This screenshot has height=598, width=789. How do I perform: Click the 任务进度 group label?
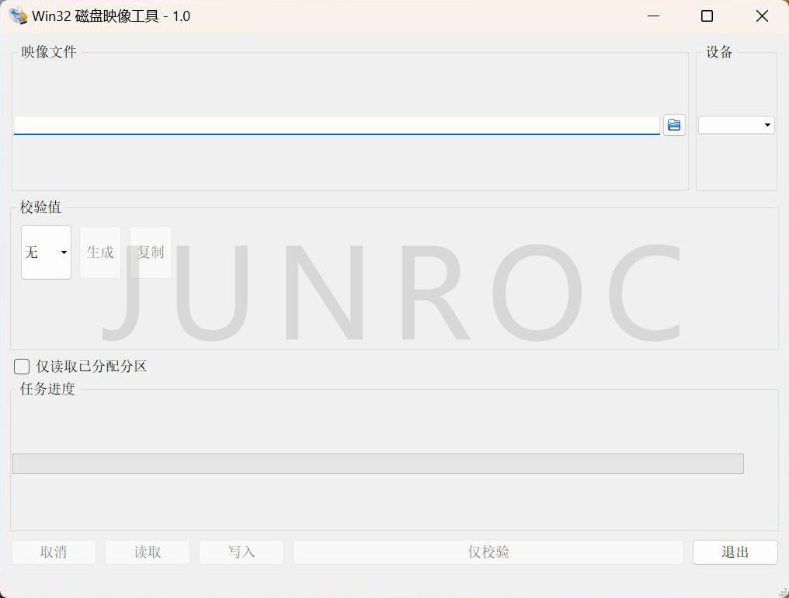point(47,388)
